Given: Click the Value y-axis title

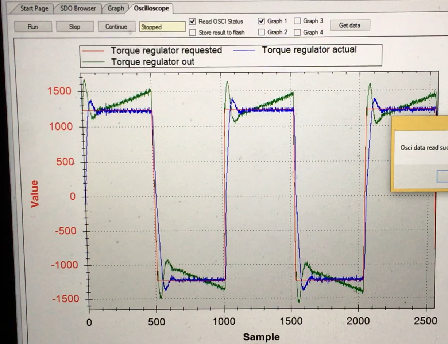Looking at the screenshot, I should pyautogui.click(x=35, y=194).
